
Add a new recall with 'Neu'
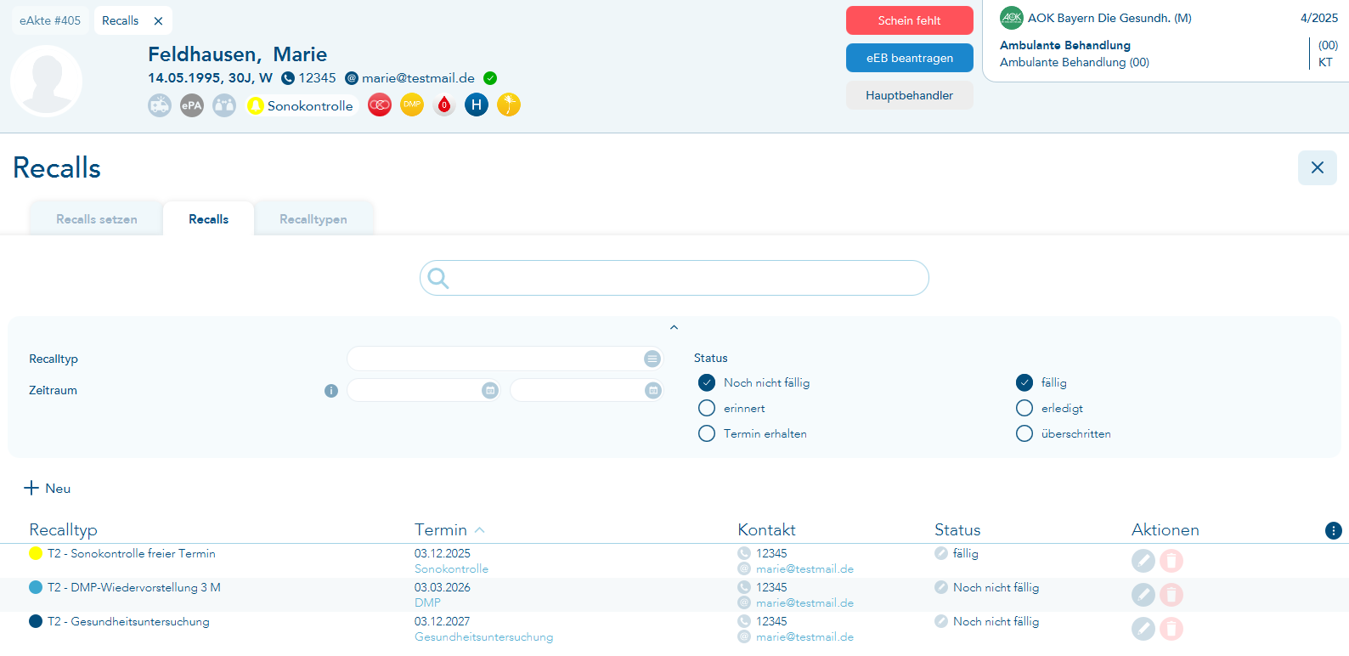pyautogui.click(x=48, y=488)
